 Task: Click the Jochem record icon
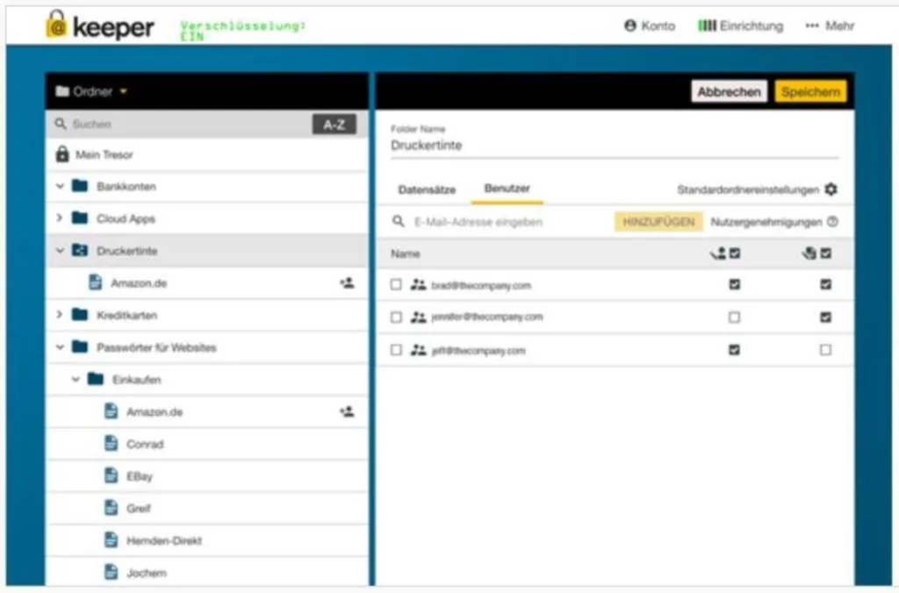[x=111, y=572]
